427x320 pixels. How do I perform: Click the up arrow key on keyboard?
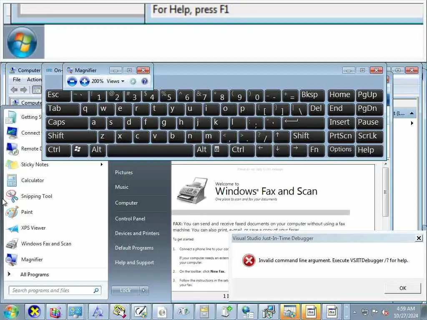(281, 137)
